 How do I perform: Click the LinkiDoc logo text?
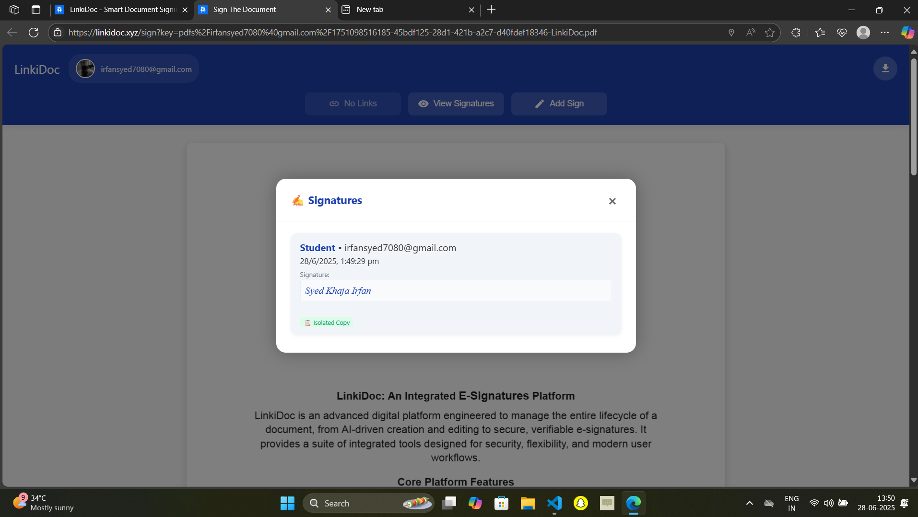37,69
